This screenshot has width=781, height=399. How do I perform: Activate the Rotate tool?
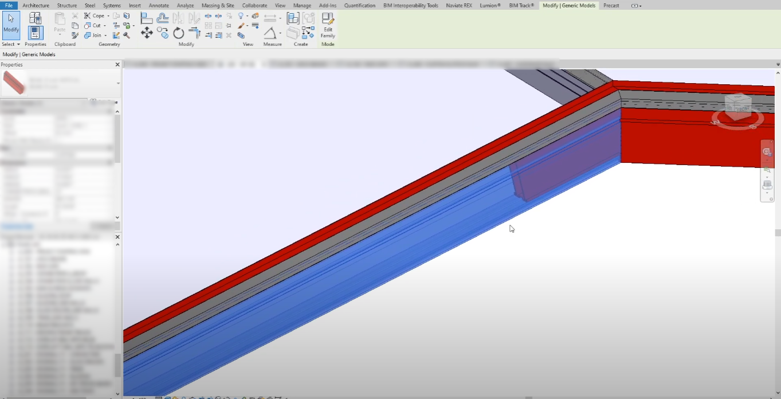pos(179,33)
